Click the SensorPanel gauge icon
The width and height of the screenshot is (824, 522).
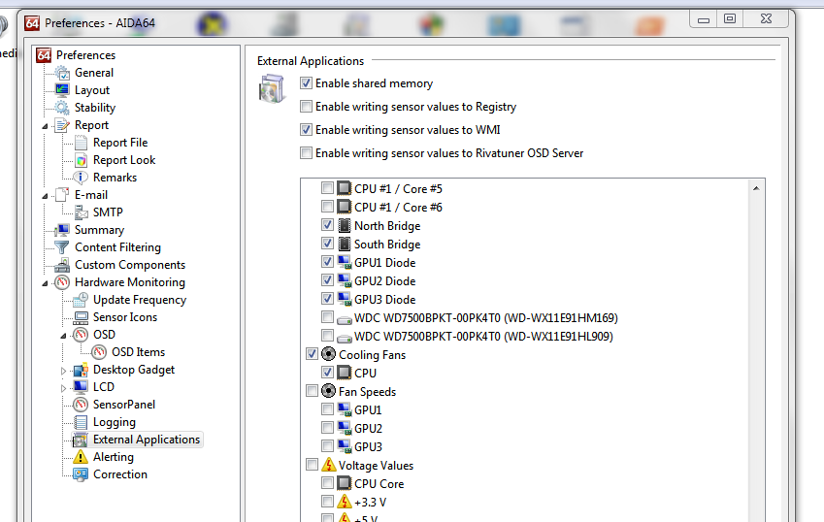pos(82,405)
